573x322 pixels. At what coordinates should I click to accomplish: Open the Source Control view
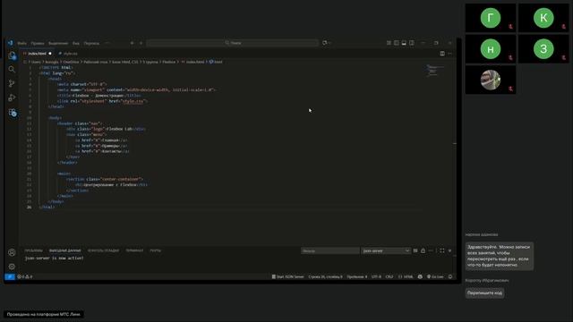(12, 83)
